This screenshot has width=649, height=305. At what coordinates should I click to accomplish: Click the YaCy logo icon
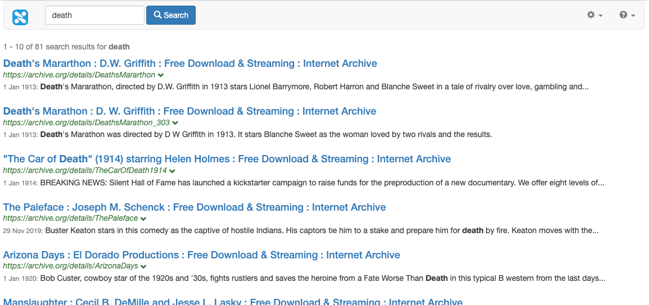(20, 16)
